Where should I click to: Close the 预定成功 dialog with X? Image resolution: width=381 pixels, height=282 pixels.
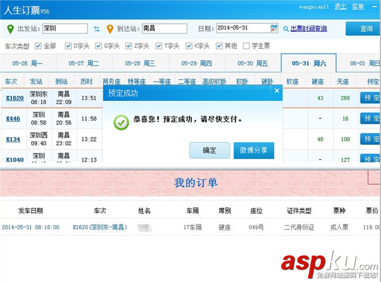(x=277, y=90)
